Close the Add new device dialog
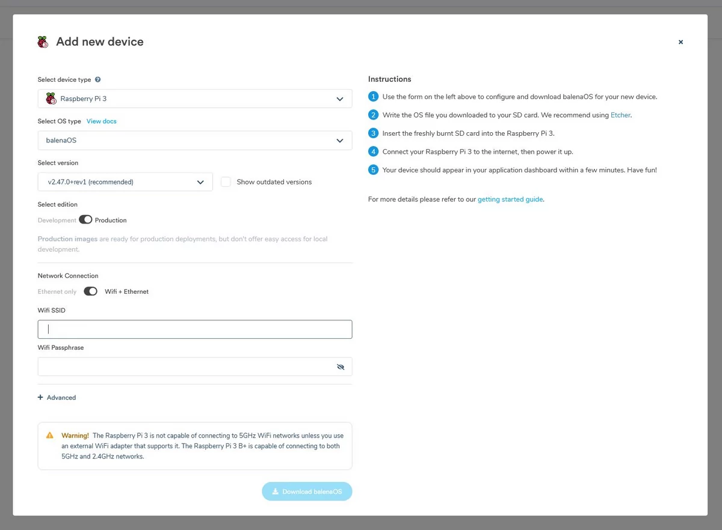The image size is (722, 530). click(680, 42)
